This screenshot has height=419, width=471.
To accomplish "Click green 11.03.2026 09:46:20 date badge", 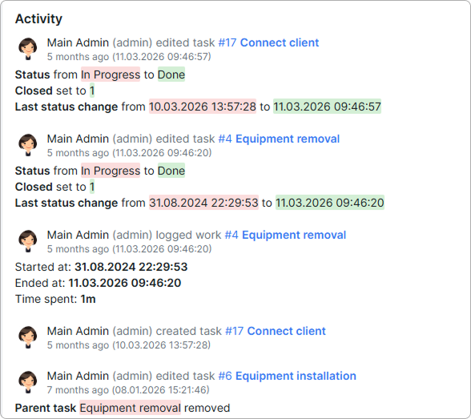I will (330, 203).
